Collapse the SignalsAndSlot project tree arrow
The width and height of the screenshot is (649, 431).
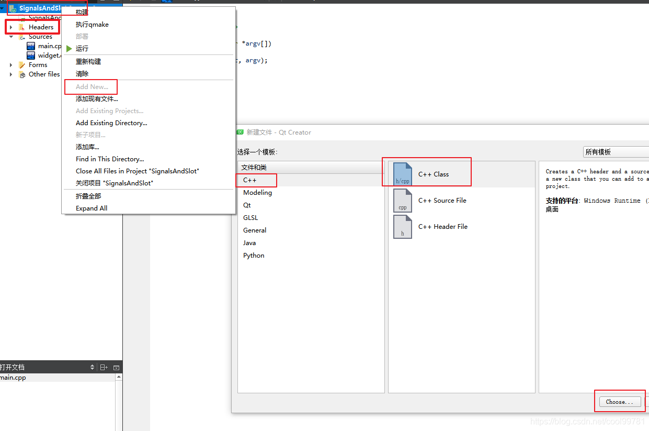point(2,8)
